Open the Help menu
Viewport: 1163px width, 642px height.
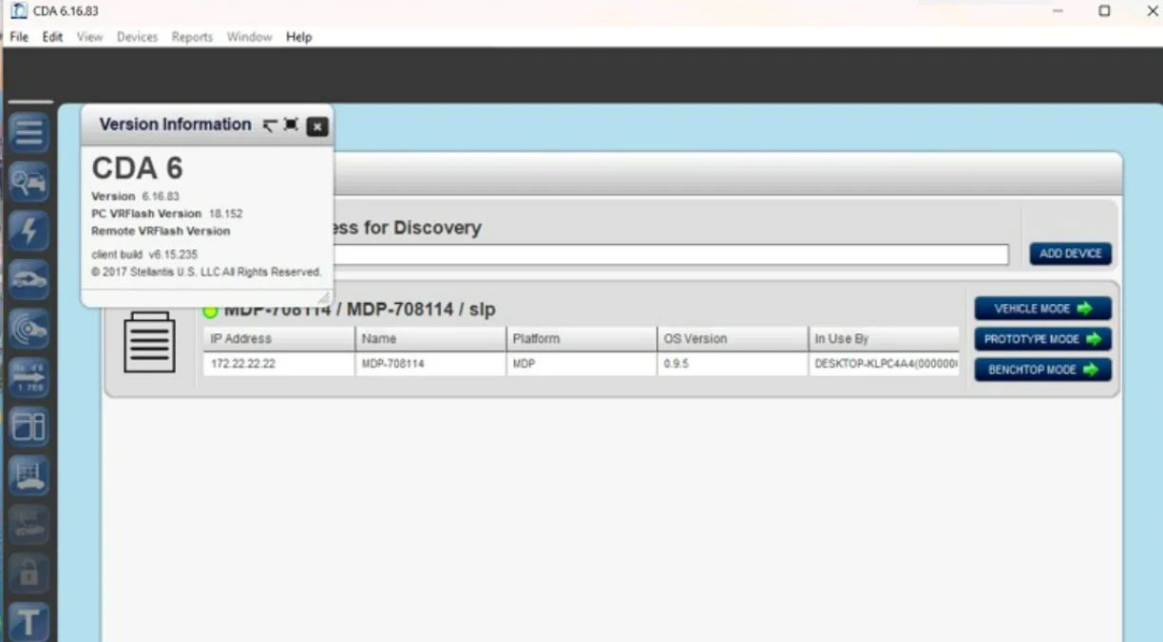(x=298, y=37)
